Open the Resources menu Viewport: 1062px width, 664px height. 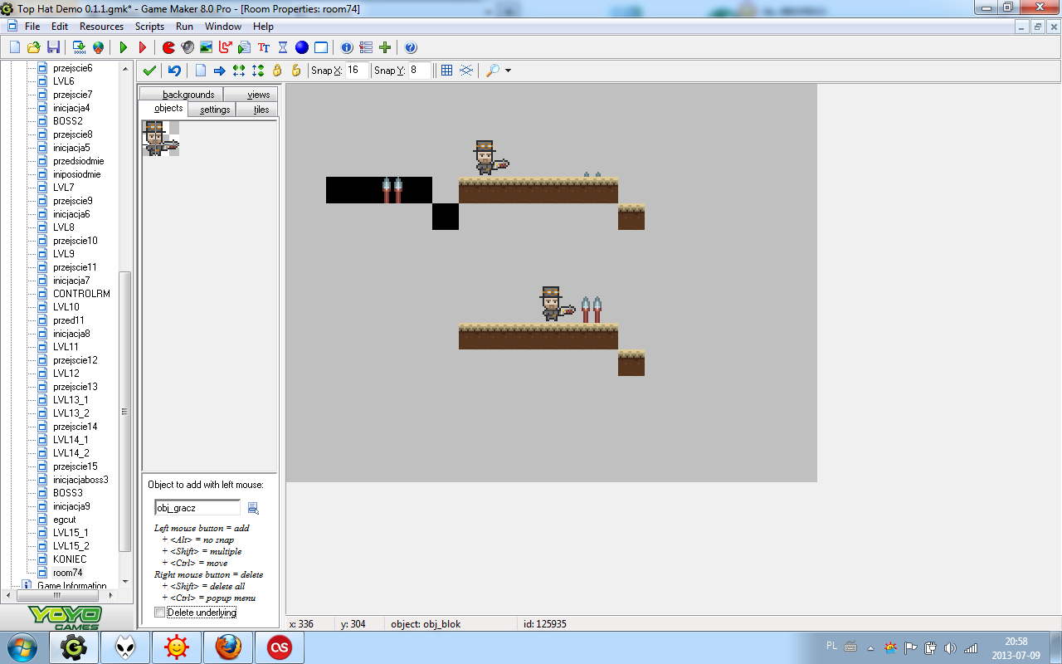(x=101, y=27)
